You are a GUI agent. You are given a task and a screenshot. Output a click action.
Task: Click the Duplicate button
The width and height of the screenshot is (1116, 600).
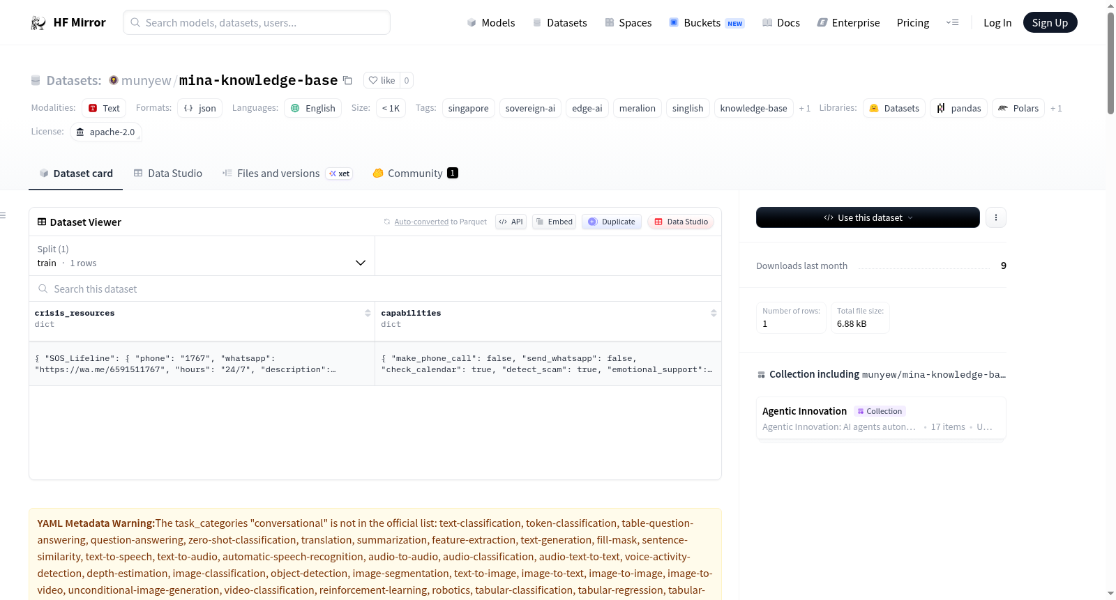point(612,222)
